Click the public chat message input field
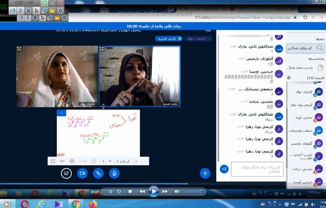This screenshot has width=326, height=208. (257, 169)
